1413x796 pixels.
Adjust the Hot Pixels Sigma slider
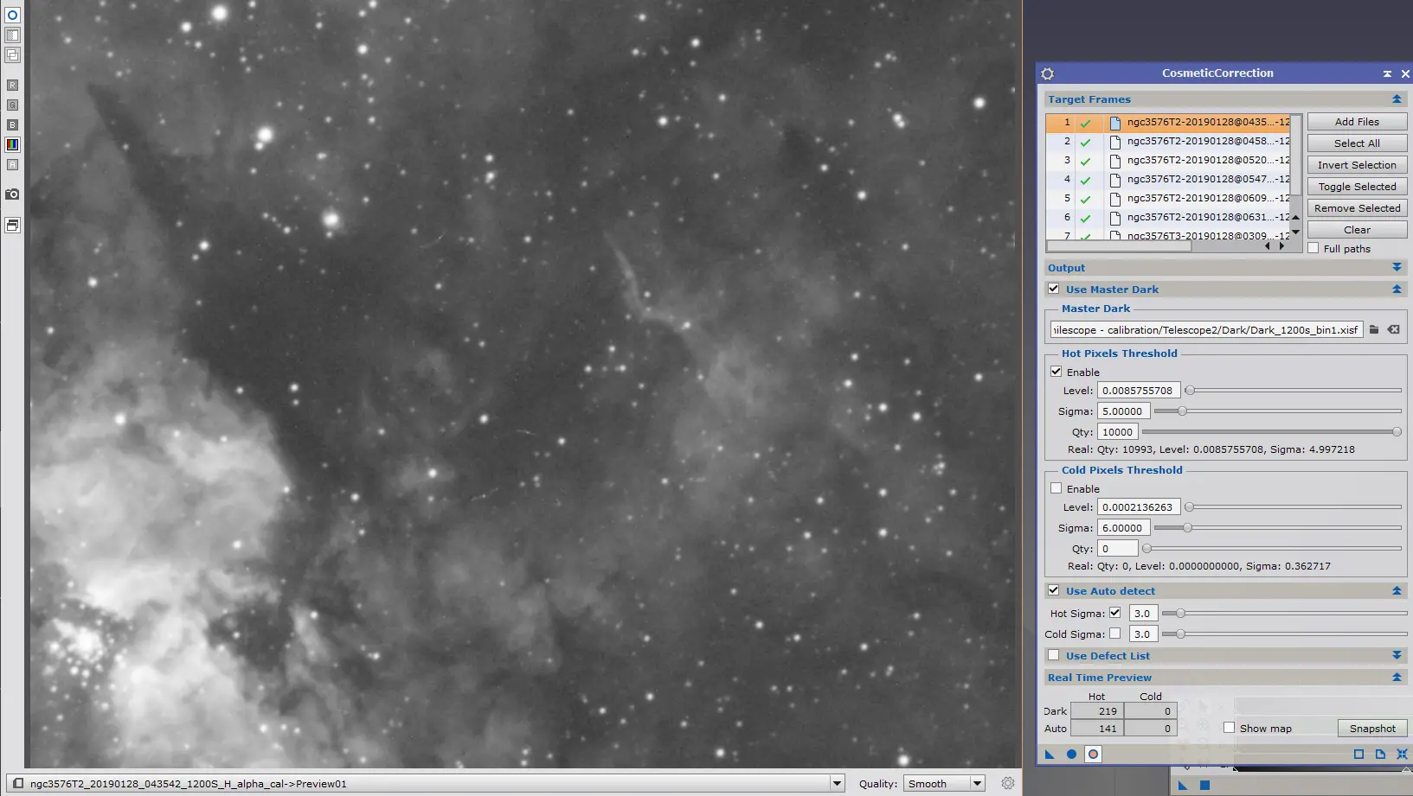click(1182, 411)
